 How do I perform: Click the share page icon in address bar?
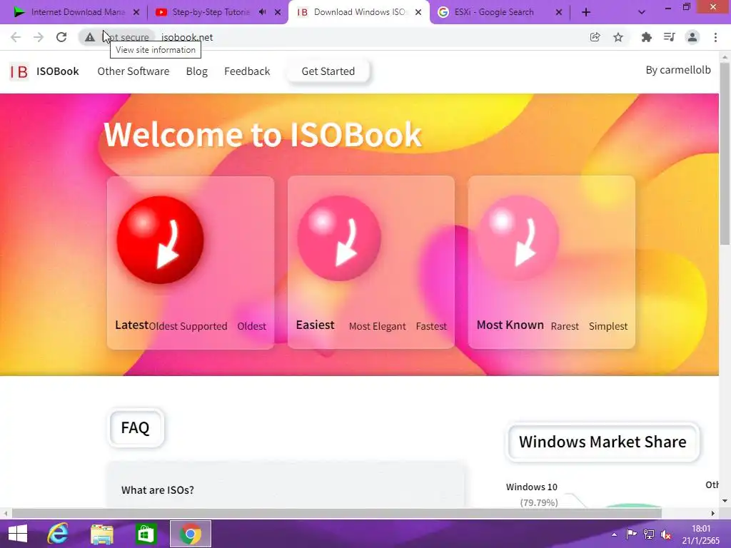click(x=595, y=37)
